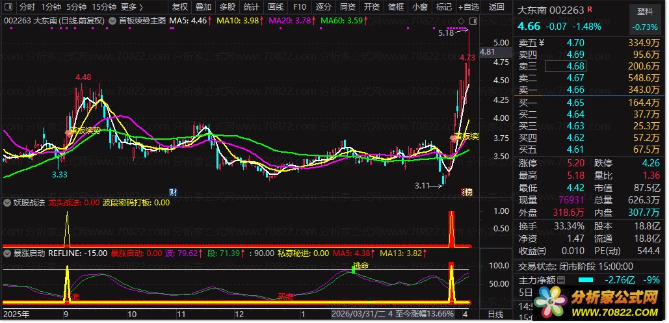Switch to 5分钟 chart period
669x323 pixels.
(76, 7)
